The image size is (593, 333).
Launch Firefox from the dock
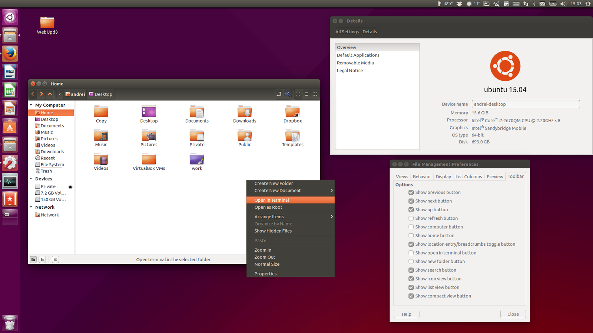pos(10,53)
